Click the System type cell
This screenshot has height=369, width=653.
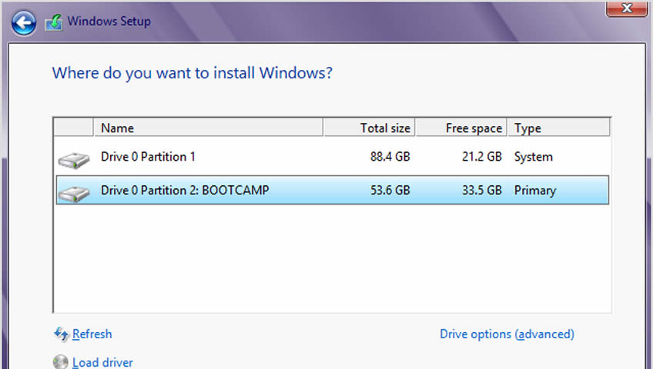533,157
